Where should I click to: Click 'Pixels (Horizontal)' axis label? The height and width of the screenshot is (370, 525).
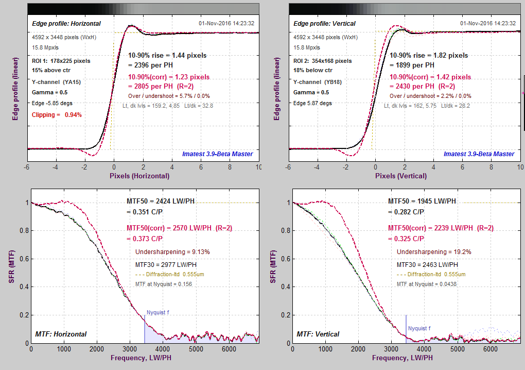[139, 176]
